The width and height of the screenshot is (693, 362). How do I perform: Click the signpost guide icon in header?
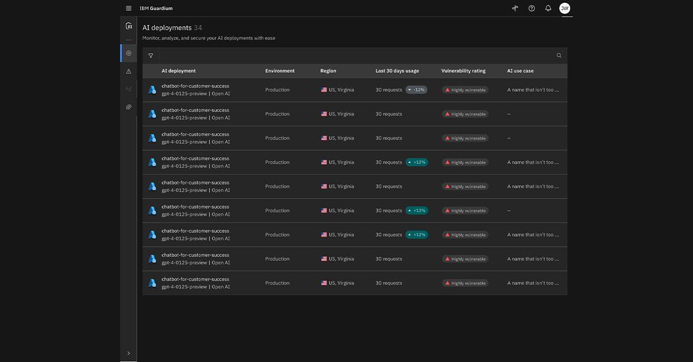[515, 8]
